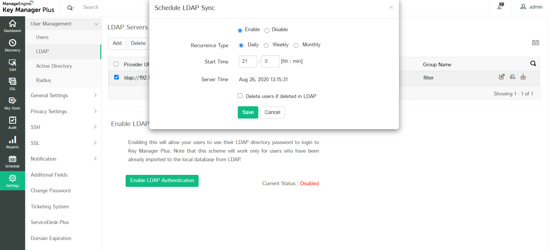Open the Schedule calendar icon in sidebar
This screenshot has width=548, height=250.
pos(13,159)
